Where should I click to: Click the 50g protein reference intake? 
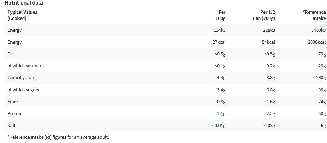coord(321,113)
